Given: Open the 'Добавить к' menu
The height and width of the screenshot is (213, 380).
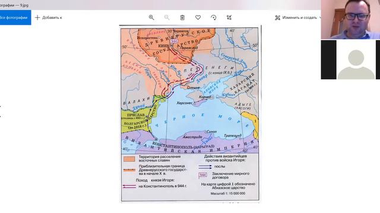Looking at the screenshot, I should pyautogui.click(x=49, y=17).
